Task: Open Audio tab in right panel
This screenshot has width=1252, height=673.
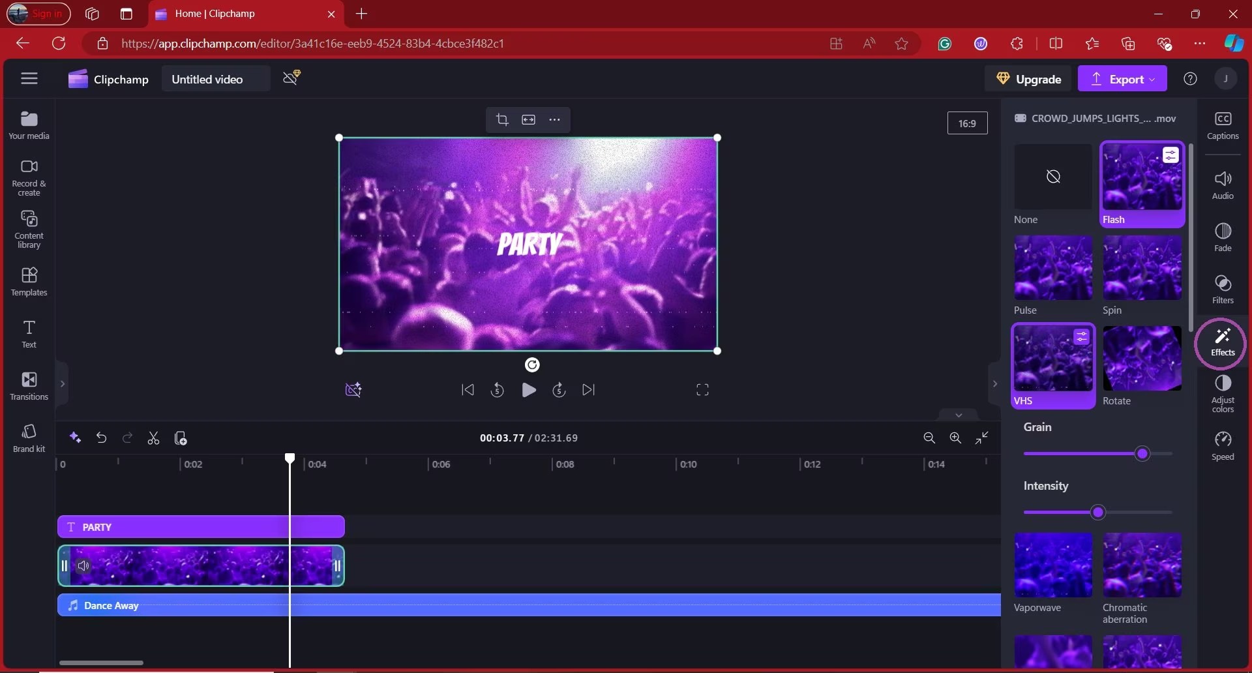Action: pos(1223,185)
